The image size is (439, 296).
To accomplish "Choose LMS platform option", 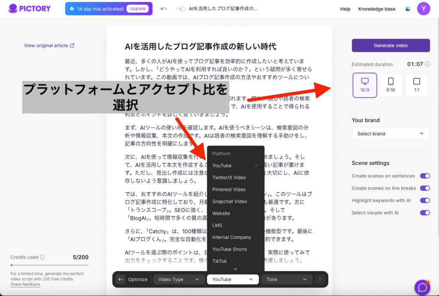I will point(235,225).
